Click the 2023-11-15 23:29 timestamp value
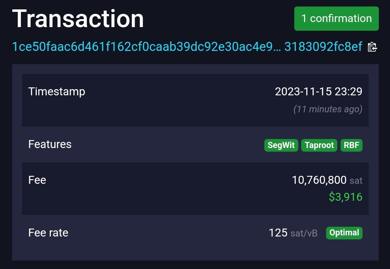 click(x=318, y=92)
